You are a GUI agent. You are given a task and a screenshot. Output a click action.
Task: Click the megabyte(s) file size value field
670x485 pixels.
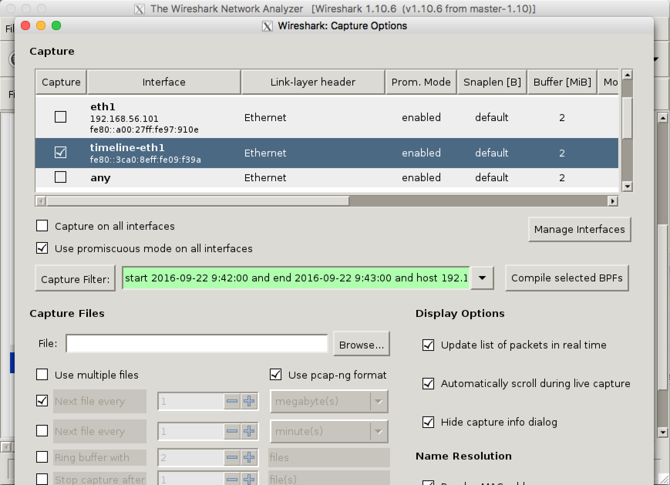tap(191, 401)
